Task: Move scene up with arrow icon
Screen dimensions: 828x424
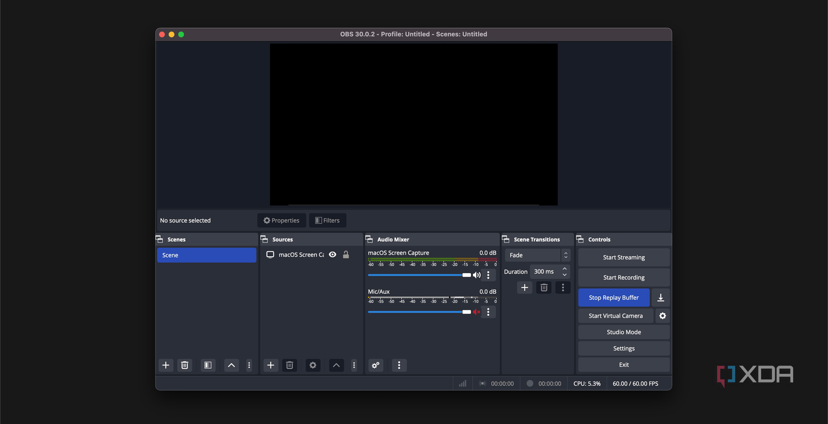Action: click(231, 365)
